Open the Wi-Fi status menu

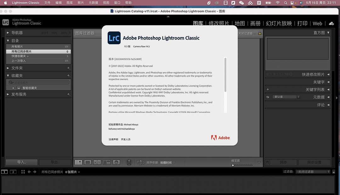[278, 3]
